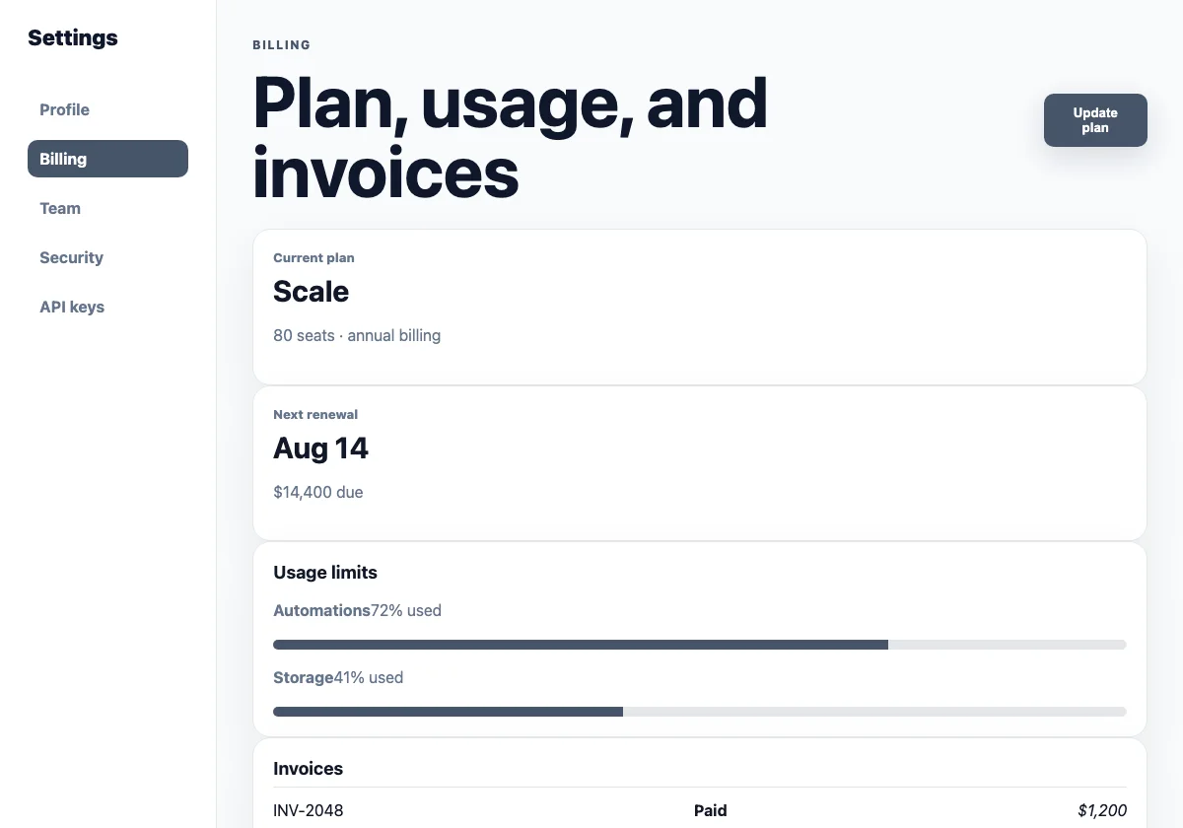The image size is (1183, 828).
Task: Click the '41% used' value
Action: click(369, 677)
